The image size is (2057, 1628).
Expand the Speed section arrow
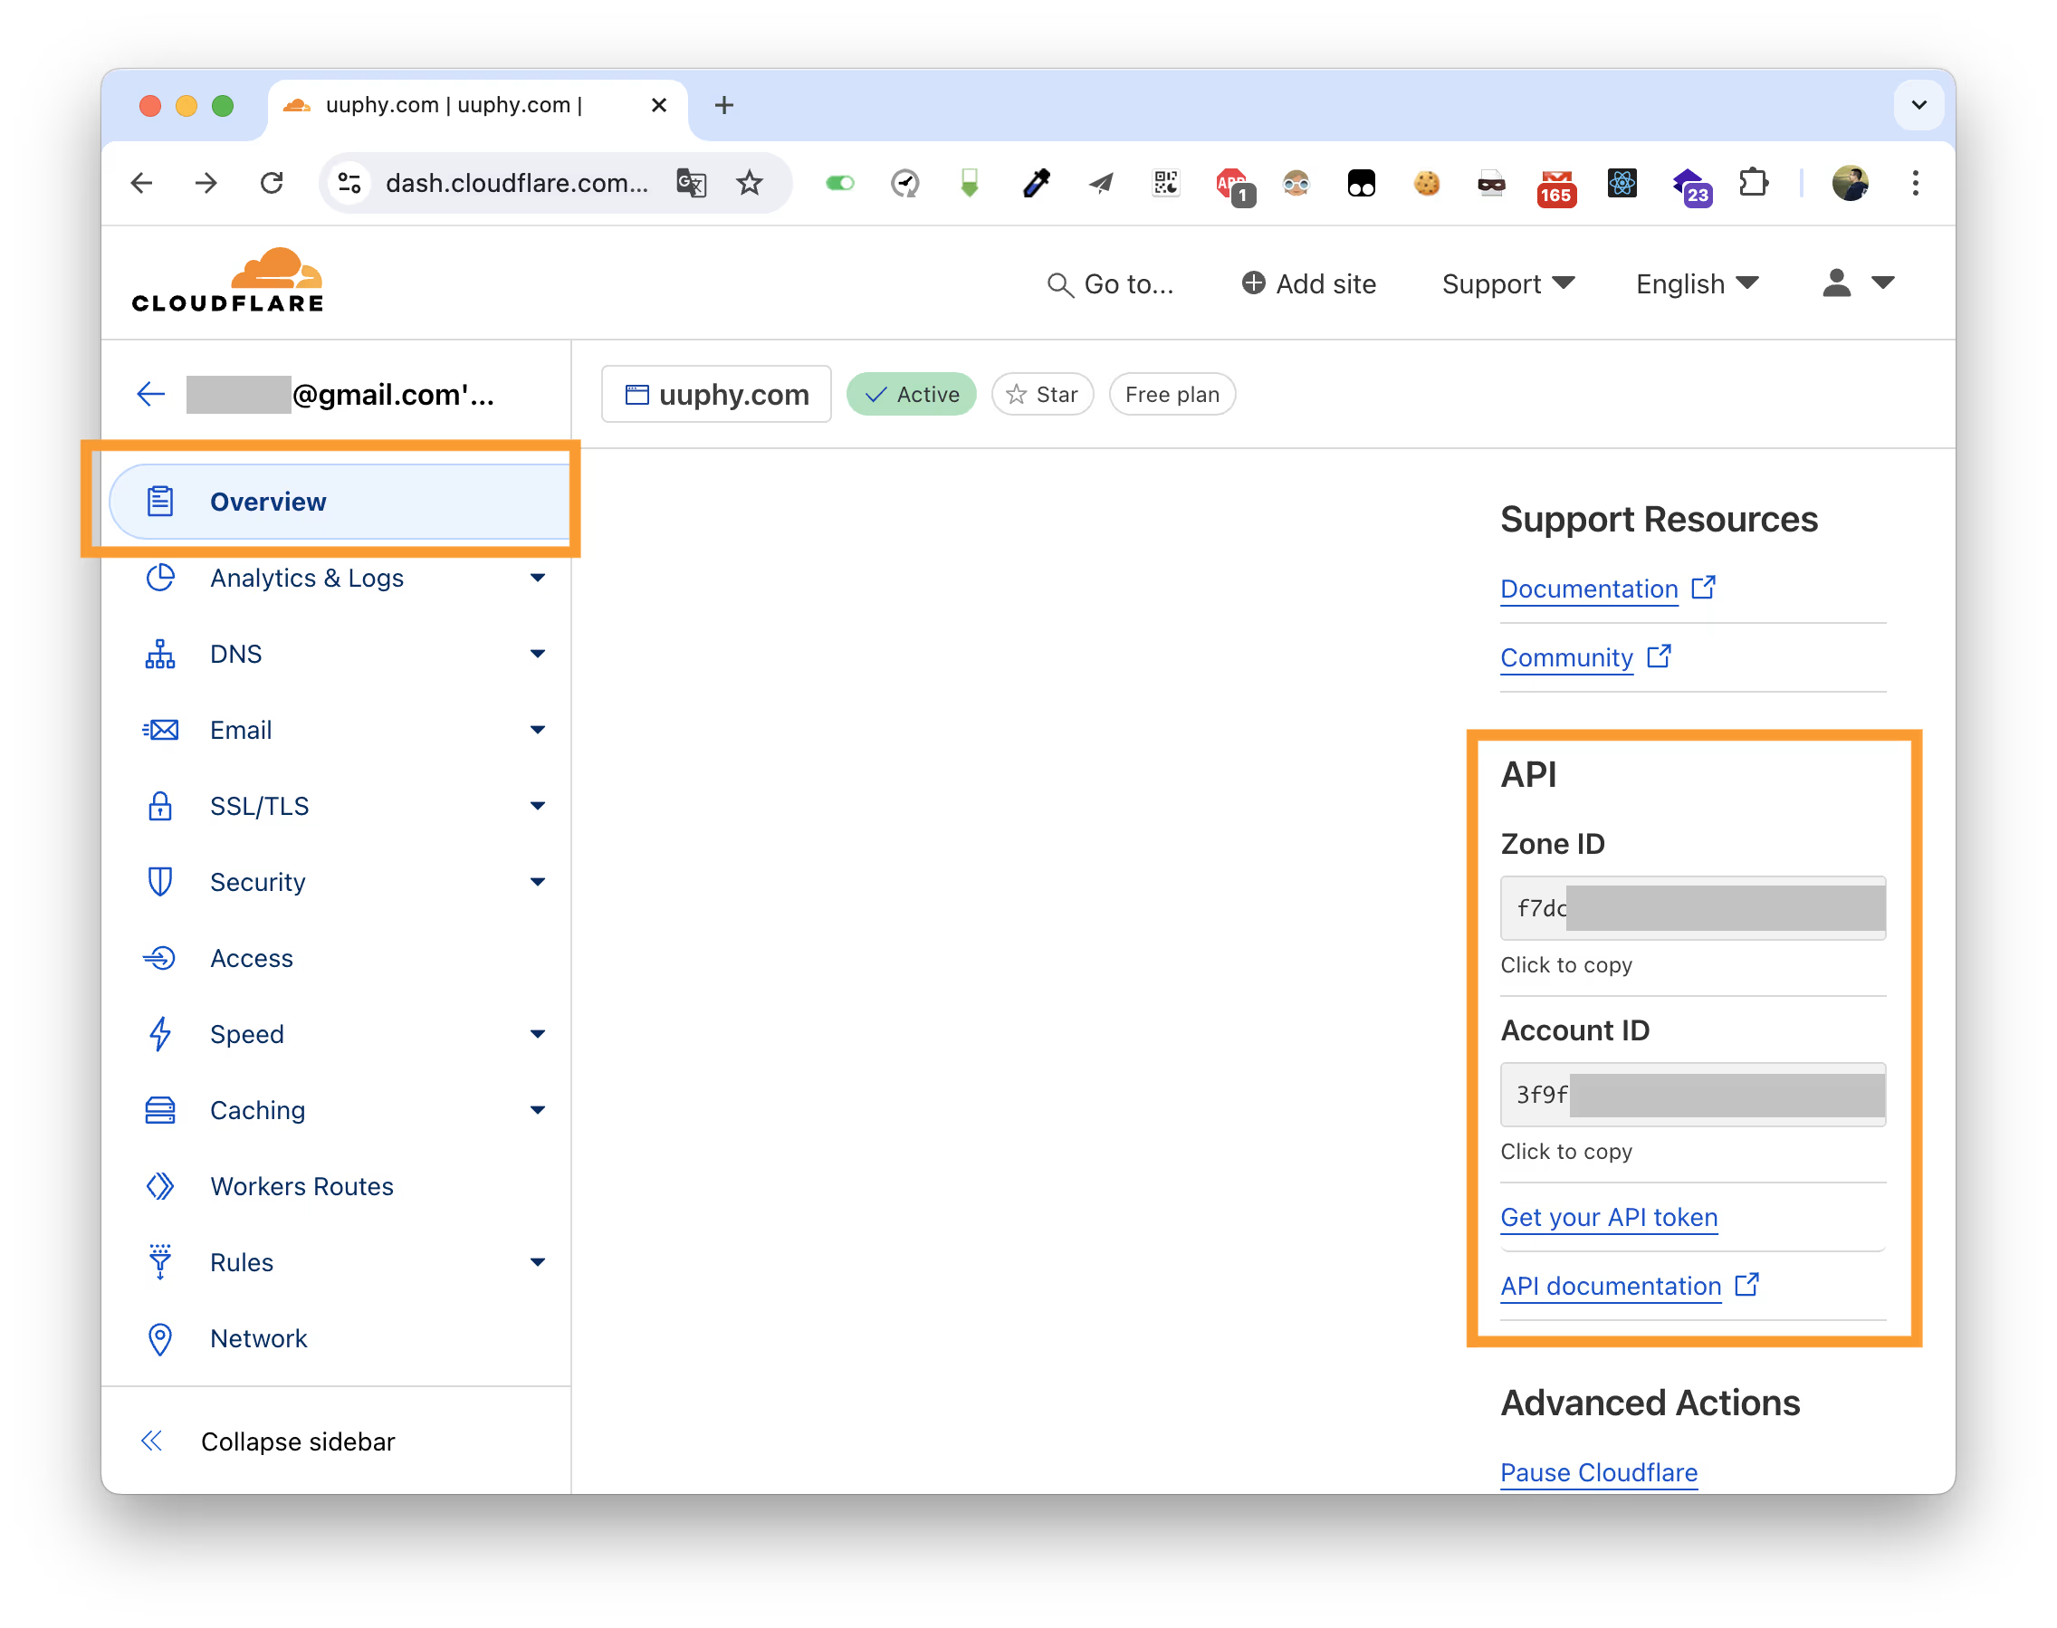point(538,1034)
